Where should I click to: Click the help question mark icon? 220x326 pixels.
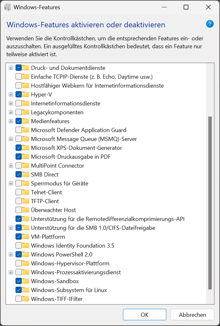[x=210, y=24]
